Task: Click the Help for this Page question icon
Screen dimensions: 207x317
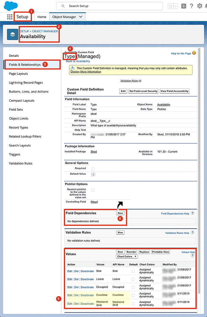Action: tap(194, 53)
